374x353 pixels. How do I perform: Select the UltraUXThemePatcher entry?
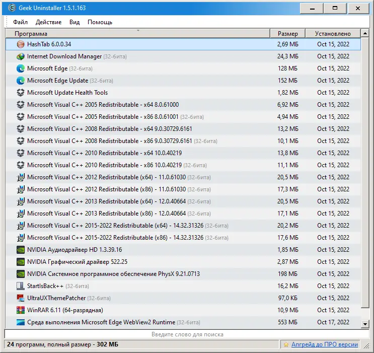(x=183, y=298)
